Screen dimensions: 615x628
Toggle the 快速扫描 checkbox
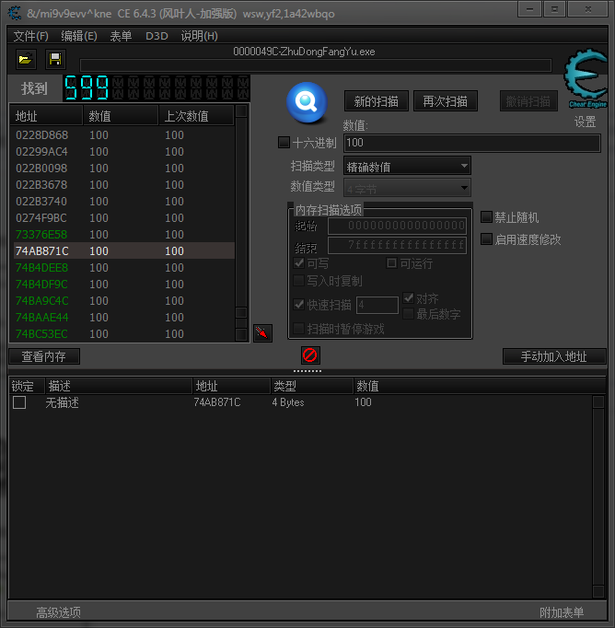tap(299, 305)
